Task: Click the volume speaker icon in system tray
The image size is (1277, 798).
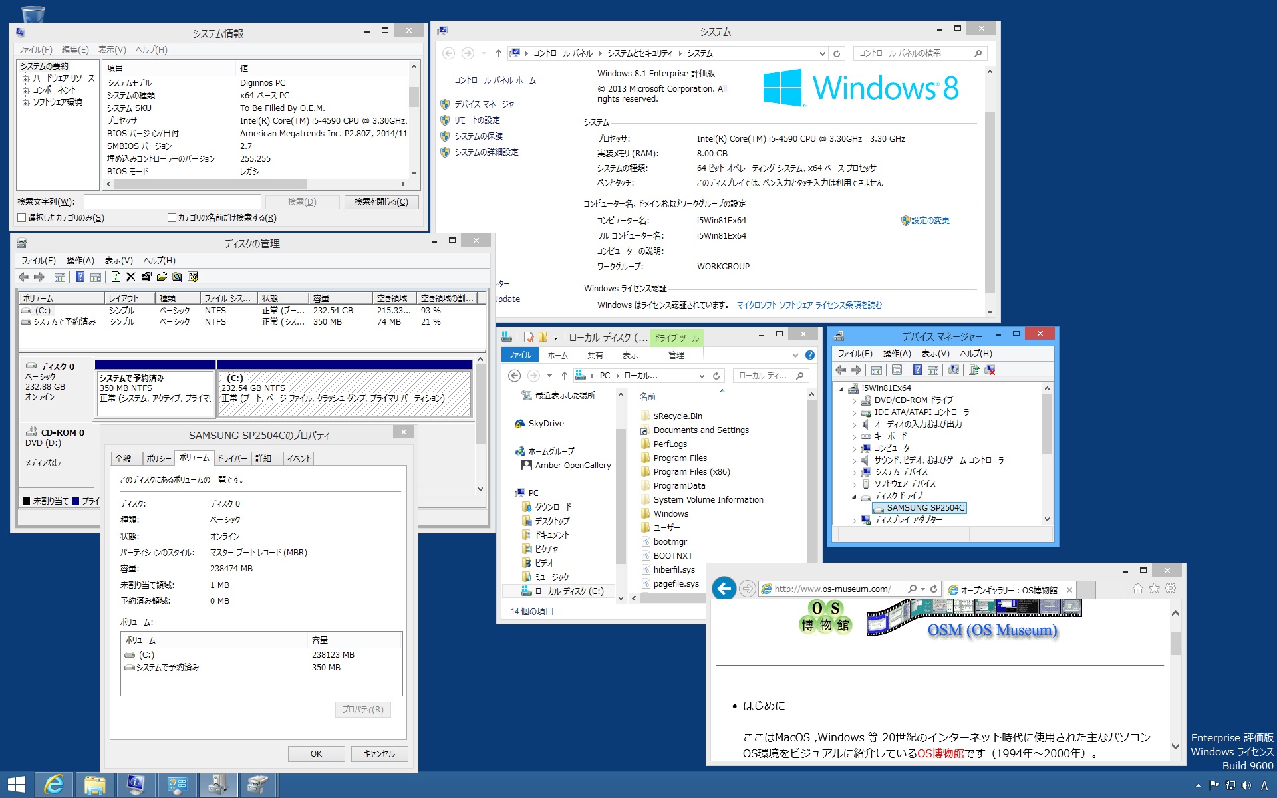Action: click(1246, 785)
